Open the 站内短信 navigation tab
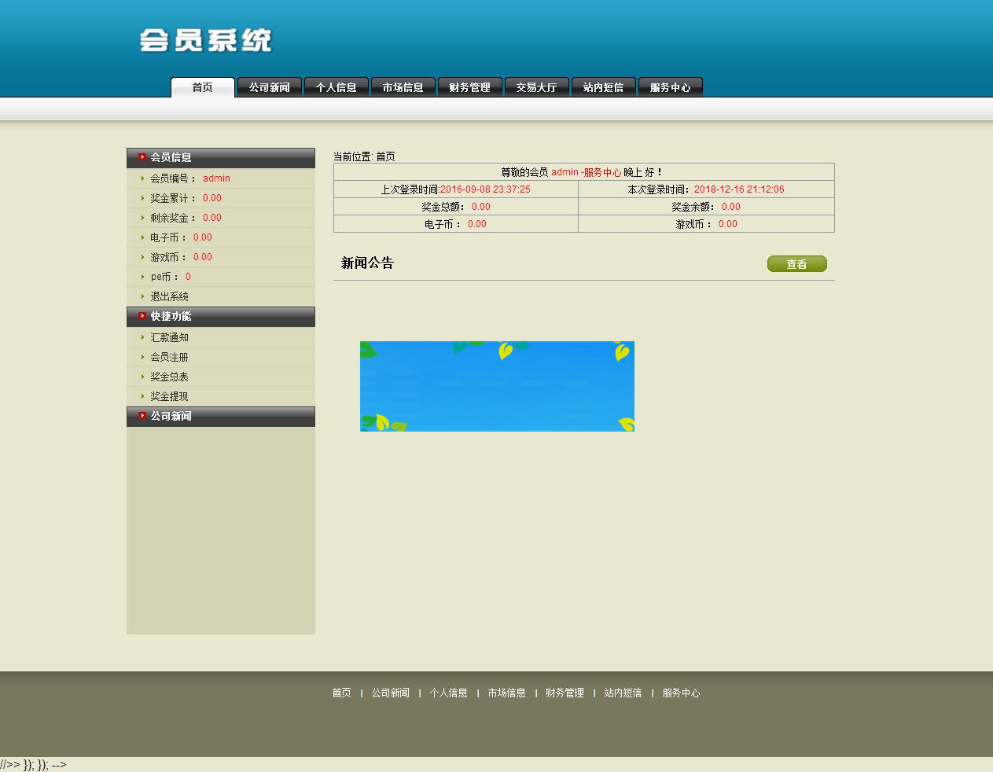The height and width of the screenshot is (772, 993). tap(603, 87)
